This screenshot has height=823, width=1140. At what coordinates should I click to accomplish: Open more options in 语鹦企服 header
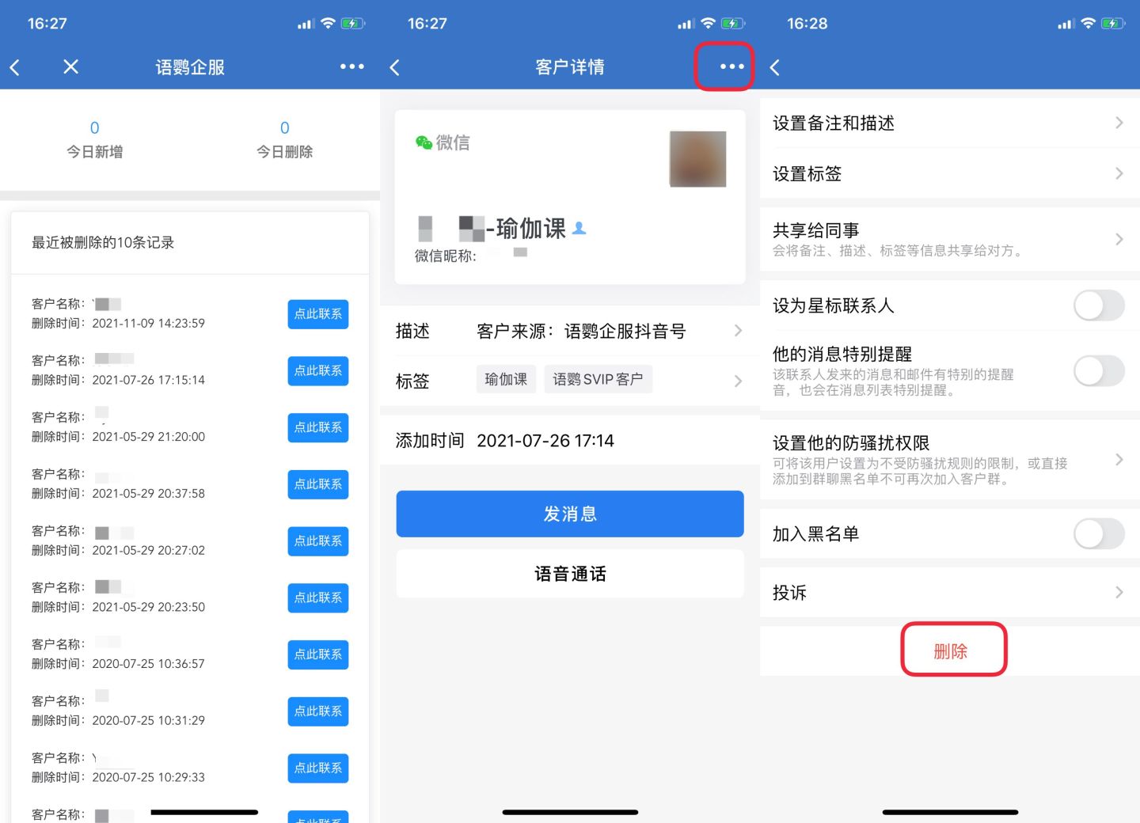click(x=351, y=67)
